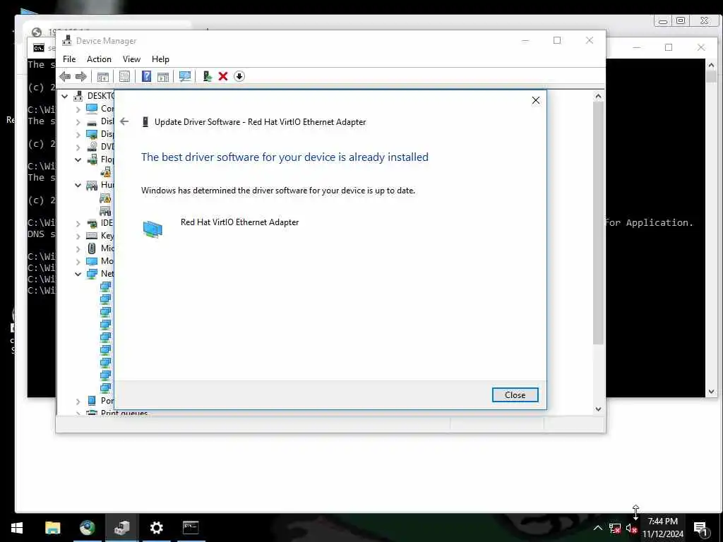This screenshot has width=723, height=542.
Task: Go back using the Update Driver dialog arrow
Action: (x=124, y=121)
